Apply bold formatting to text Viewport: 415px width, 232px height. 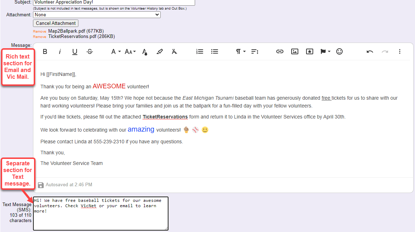[45, 51]
